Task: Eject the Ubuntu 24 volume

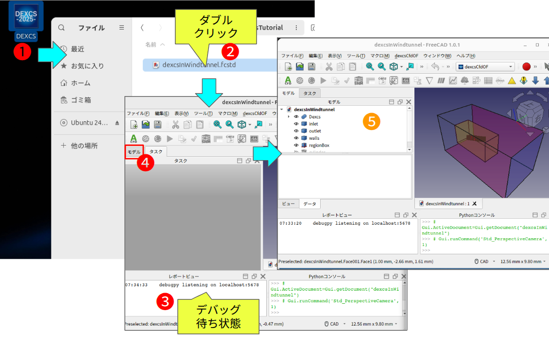Action: (117, 123)
